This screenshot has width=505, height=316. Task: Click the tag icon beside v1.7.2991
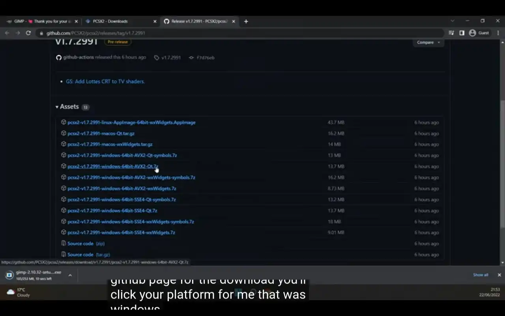(x=157, y=58)
